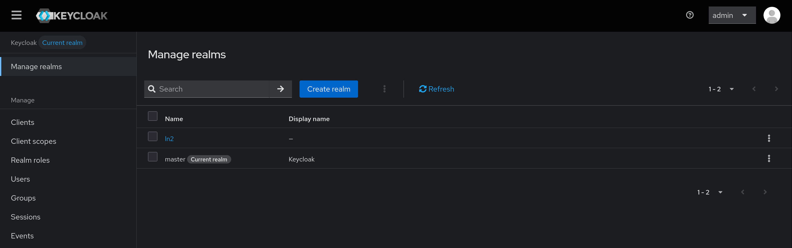Submit search with the arrow button

click(x=280, y=89)
